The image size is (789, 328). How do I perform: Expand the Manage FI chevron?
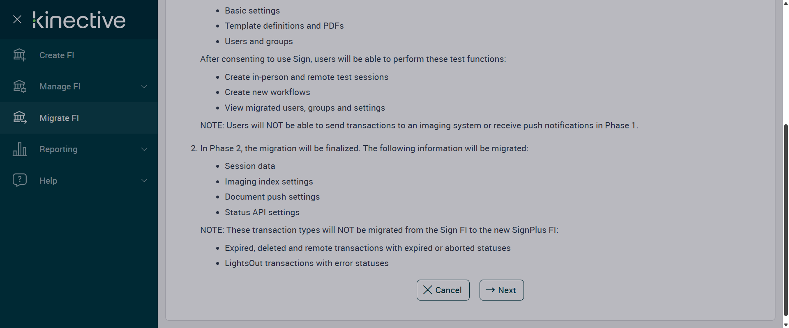tap(144, 87)
